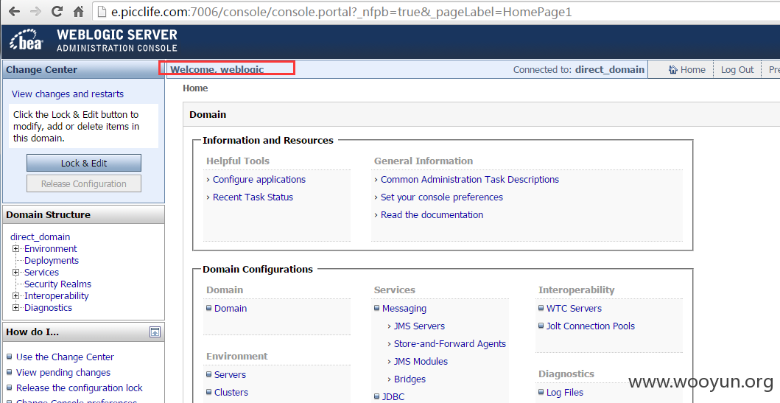Open the Messaging services link
This screenshot has height=403, width=780.
pyautogui.click(x=404, y=309)
